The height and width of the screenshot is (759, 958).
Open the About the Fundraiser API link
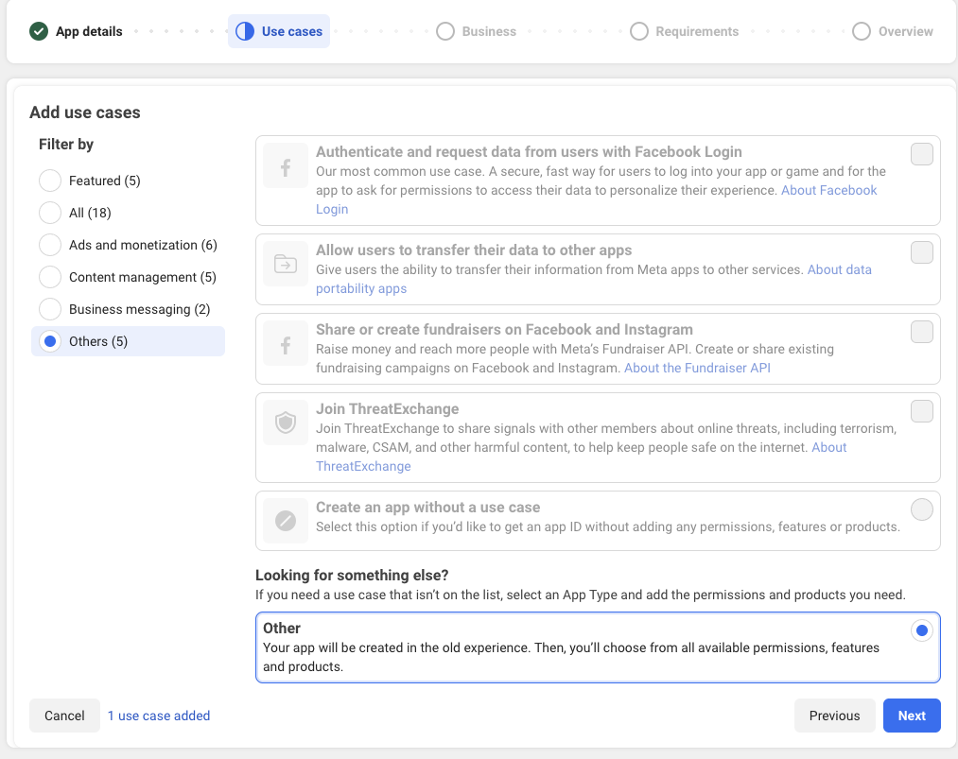point(697,368)
